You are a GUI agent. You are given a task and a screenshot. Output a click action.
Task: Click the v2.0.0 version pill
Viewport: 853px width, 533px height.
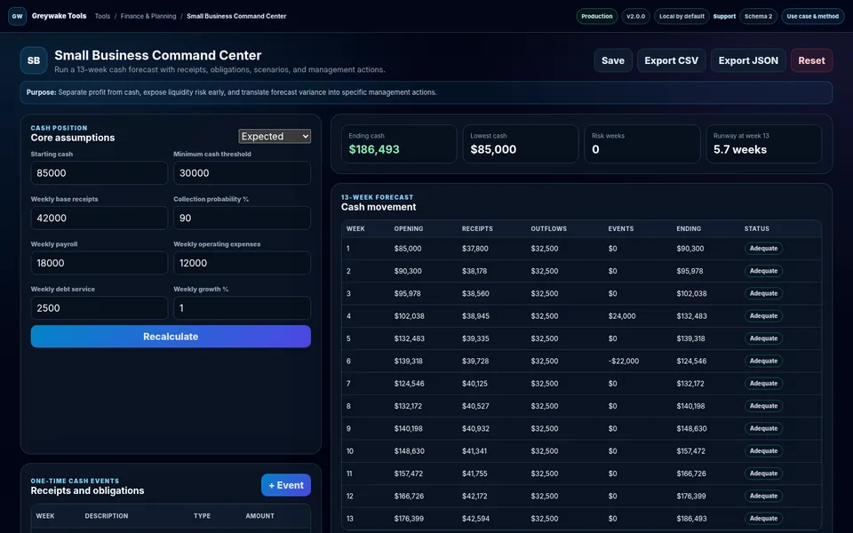click(x=635, y=16)
